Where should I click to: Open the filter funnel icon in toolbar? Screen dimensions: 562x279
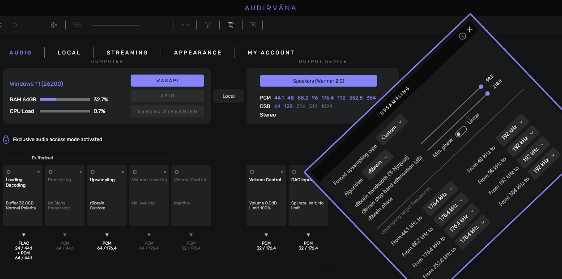click(208, 25)
